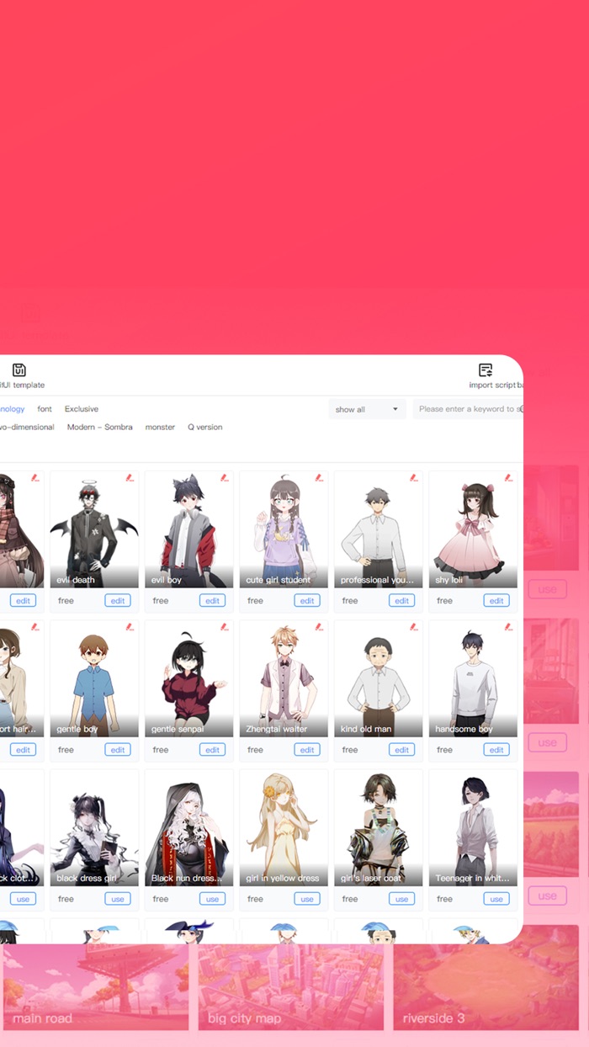Click the red badge on professional you... card

coord(414,478)
